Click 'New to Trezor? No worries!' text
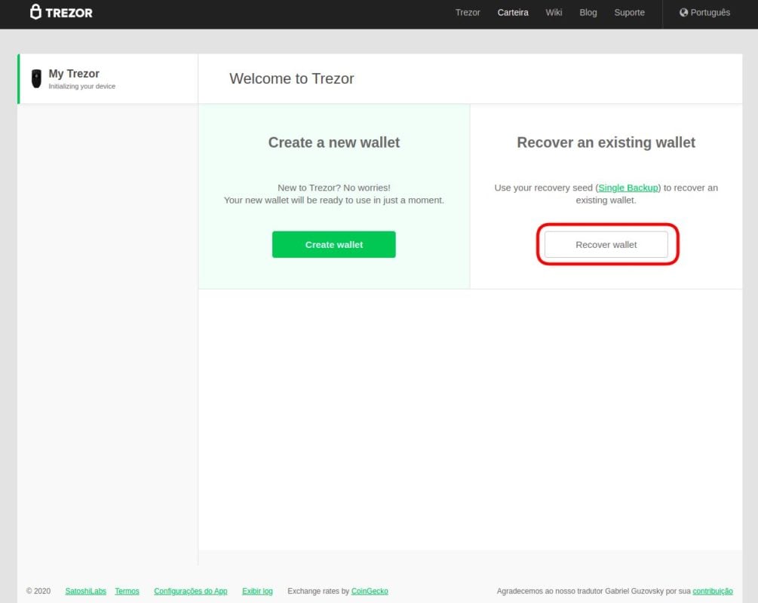This screenshot has height=603, width=758. coord(334,188)
